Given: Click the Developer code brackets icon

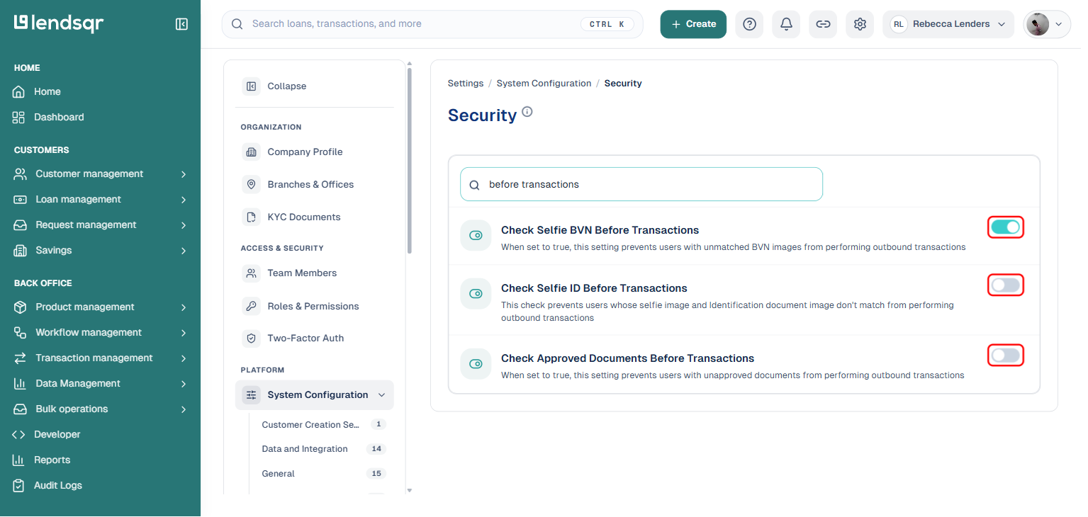Looking at the screenshot, I should pos(19,434).
